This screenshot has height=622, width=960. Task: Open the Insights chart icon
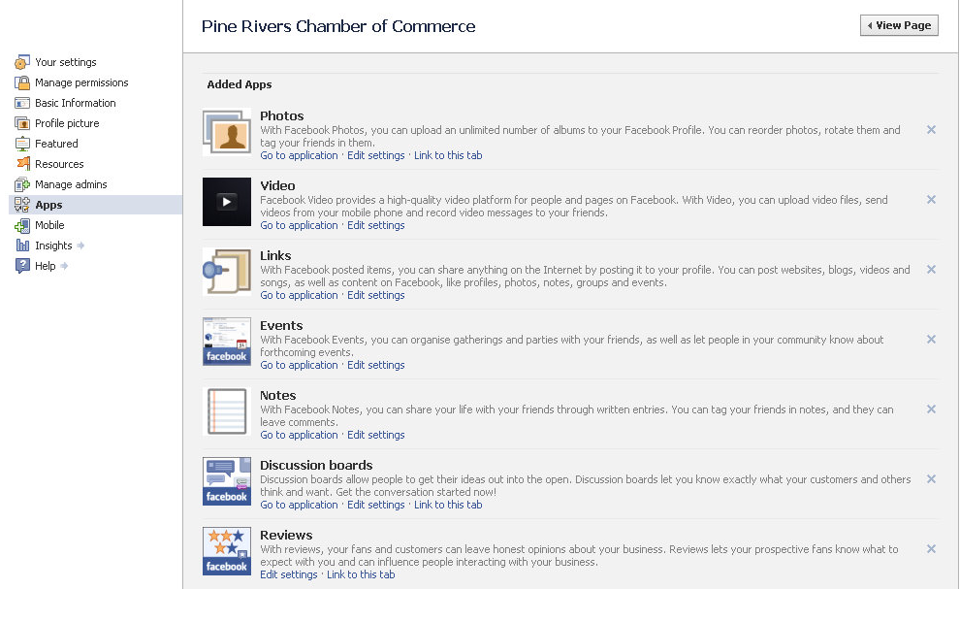[x=20, y=245]
